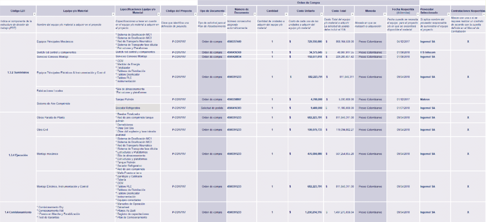Viewport: 486px width, 222px height.
Task: Open the Costo Total filter dropdown
Action: (x=352, y=14)
